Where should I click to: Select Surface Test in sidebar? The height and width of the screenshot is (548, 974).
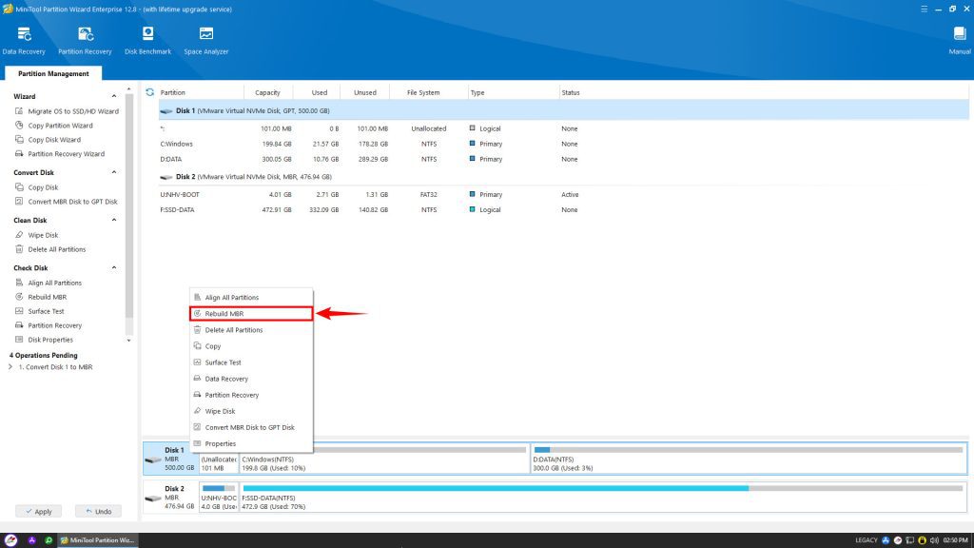(x=40, y=311)
